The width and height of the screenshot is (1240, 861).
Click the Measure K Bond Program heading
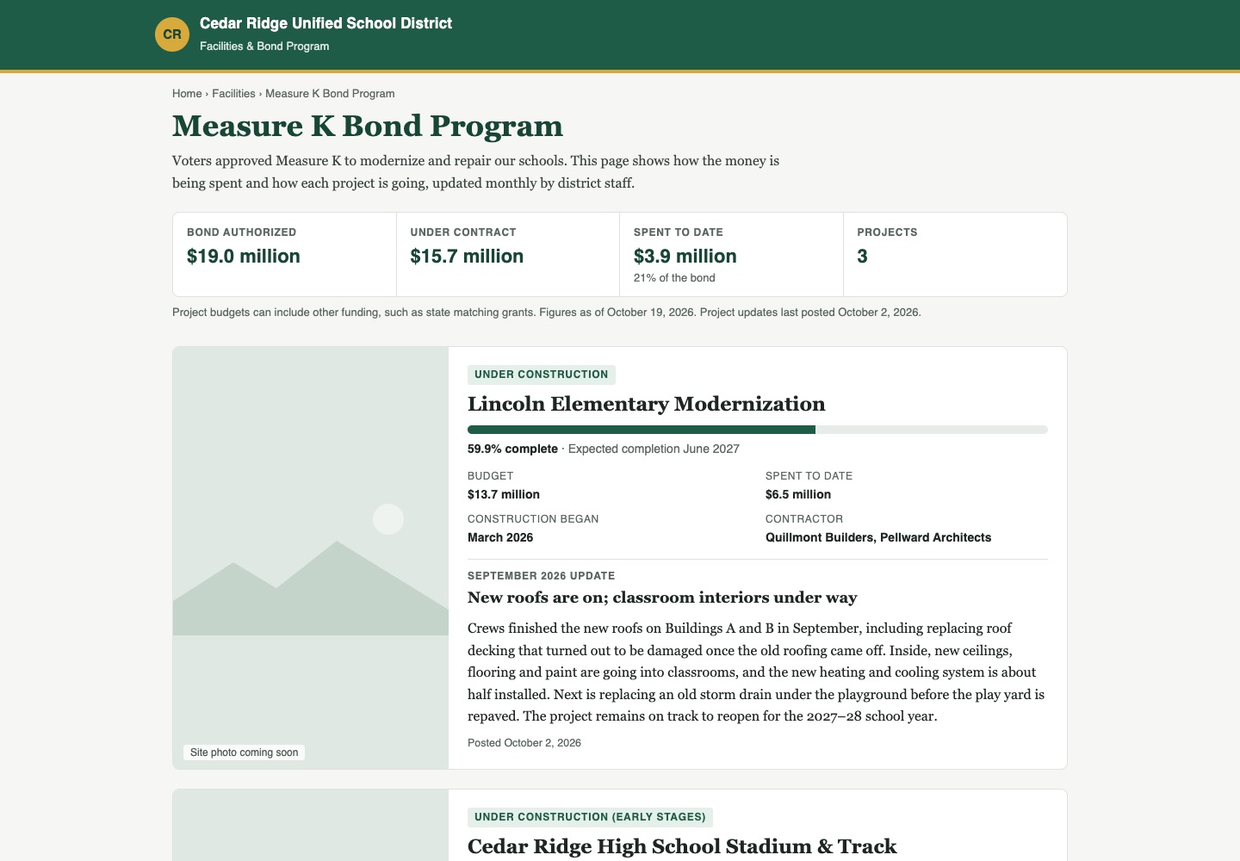pyautogui.click(x=368, y=126)
